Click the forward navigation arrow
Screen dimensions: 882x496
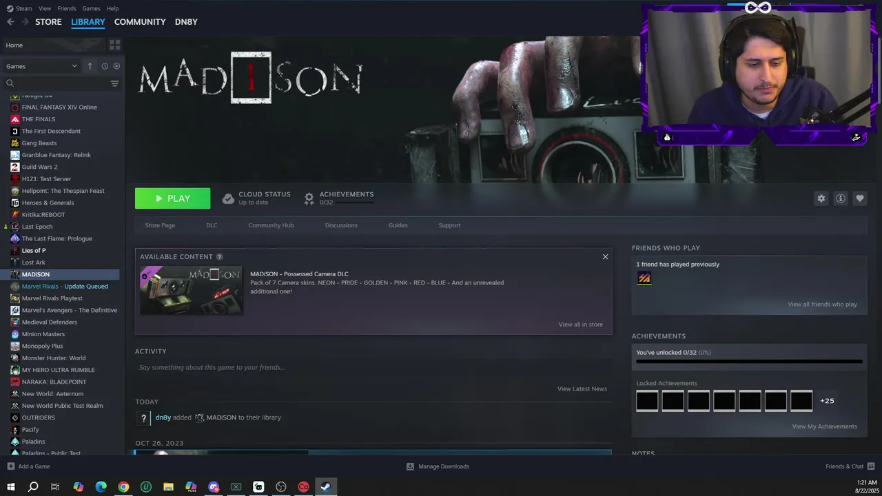point(25,22)
